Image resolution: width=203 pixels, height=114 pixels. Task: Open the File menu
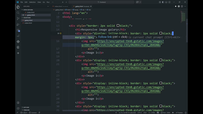click(x=22, y=2)
